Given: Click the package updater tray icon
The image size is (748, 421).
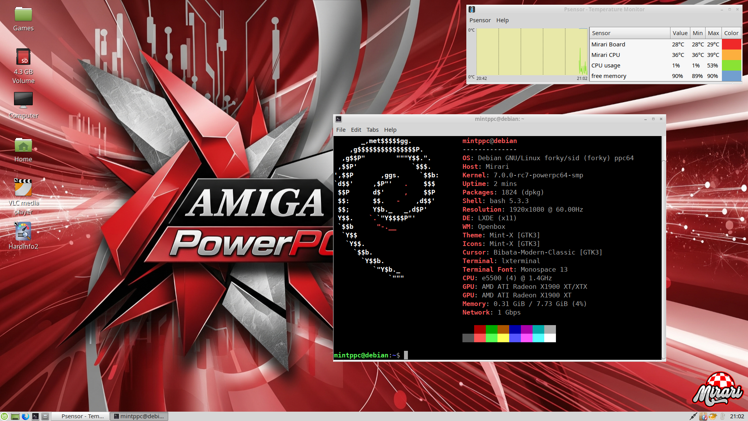Looking at the screenshot, I should (x=703, y=416).
